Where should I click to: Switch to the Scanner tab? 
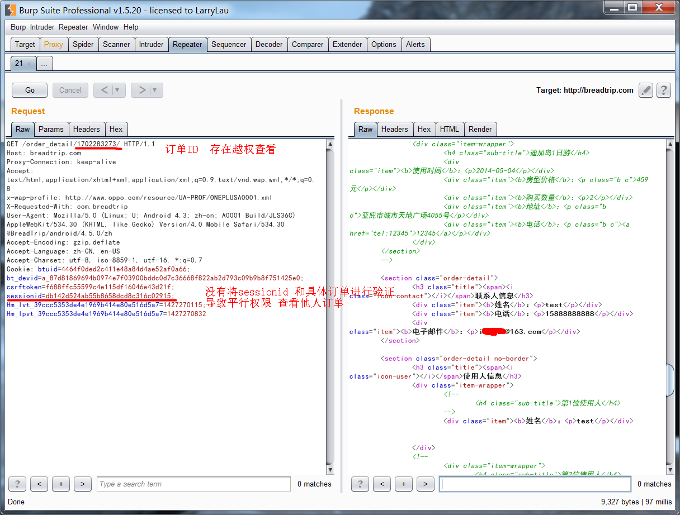pyautogui.click(x=116, y=44)
